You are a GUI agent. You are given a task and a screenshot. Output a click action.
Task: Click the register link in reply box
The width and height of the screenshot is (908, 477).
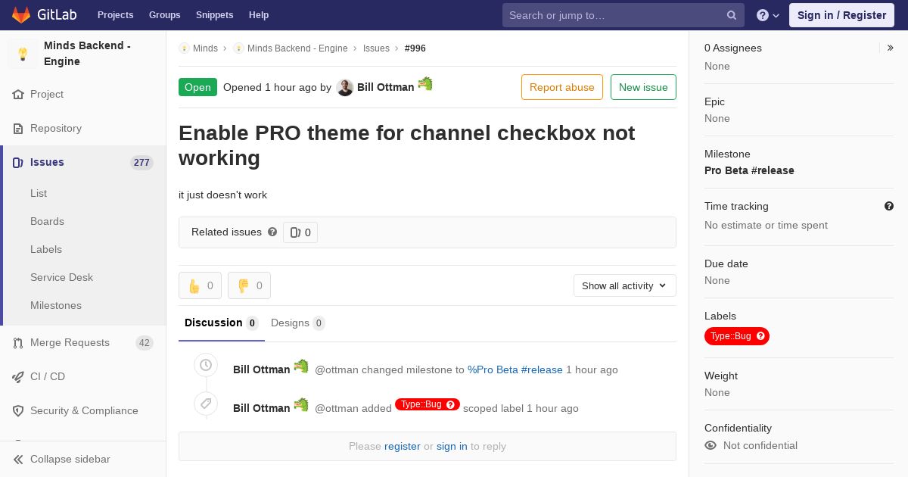pos(402,446)
